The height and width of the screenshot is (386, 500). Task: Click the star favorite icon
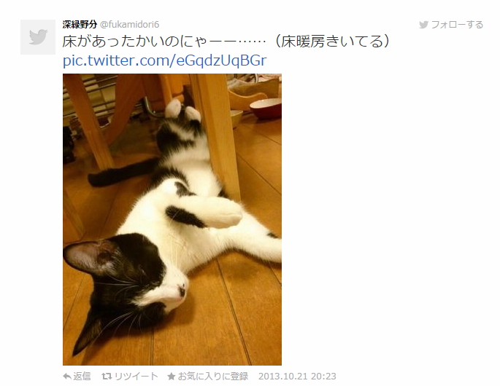(172, 377)
